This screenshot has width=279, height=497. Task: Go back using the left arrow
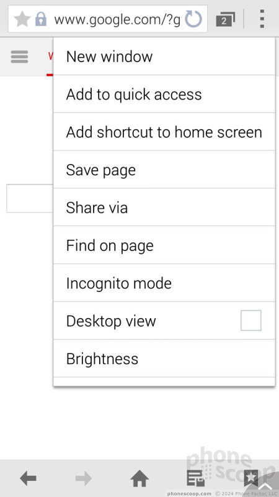28,478
